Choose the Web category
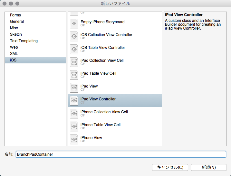Image resolution: width=231 pixels, height=176 pixels. pyautogui.click(x=35, y=47)
